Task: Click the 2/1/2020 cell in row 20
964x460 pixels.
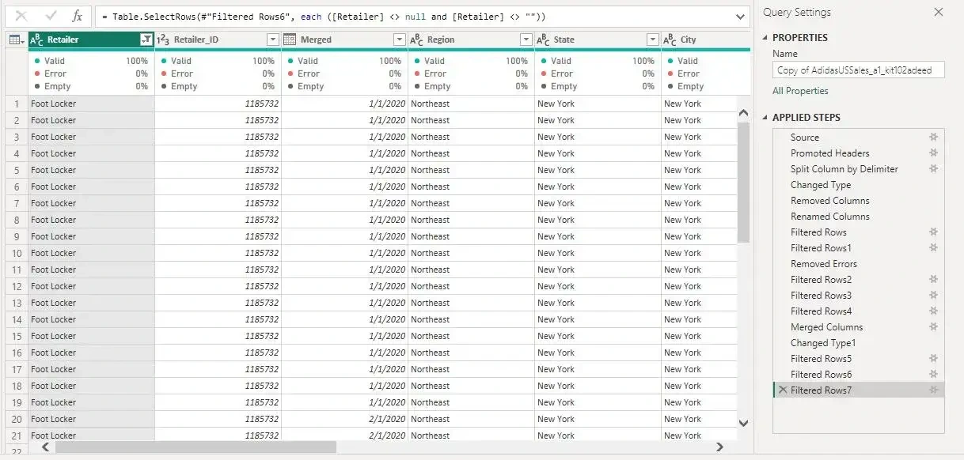Action: pos(344,419)
